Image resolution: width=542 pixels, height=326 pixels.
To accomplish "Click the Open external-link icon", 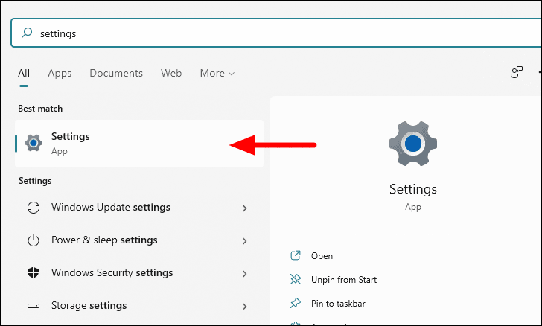I will pyautogui.click(x=296, y=255).
